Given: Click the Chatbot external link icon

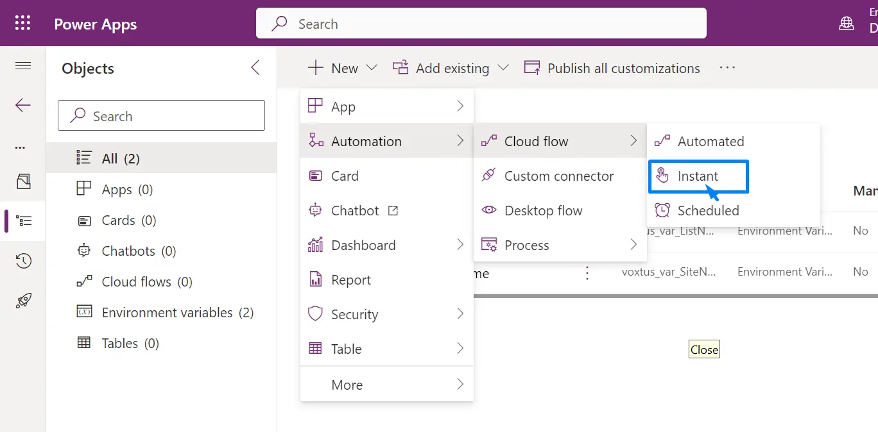Looking at the screenshot, I should pos(393,210).
